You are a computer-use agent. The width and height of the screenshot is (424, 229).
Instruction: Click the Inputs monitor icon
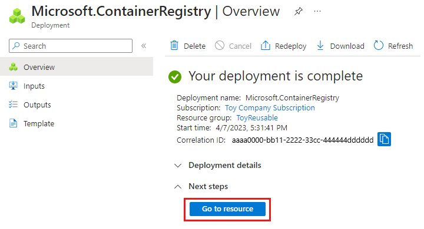(x=13, y=86)
